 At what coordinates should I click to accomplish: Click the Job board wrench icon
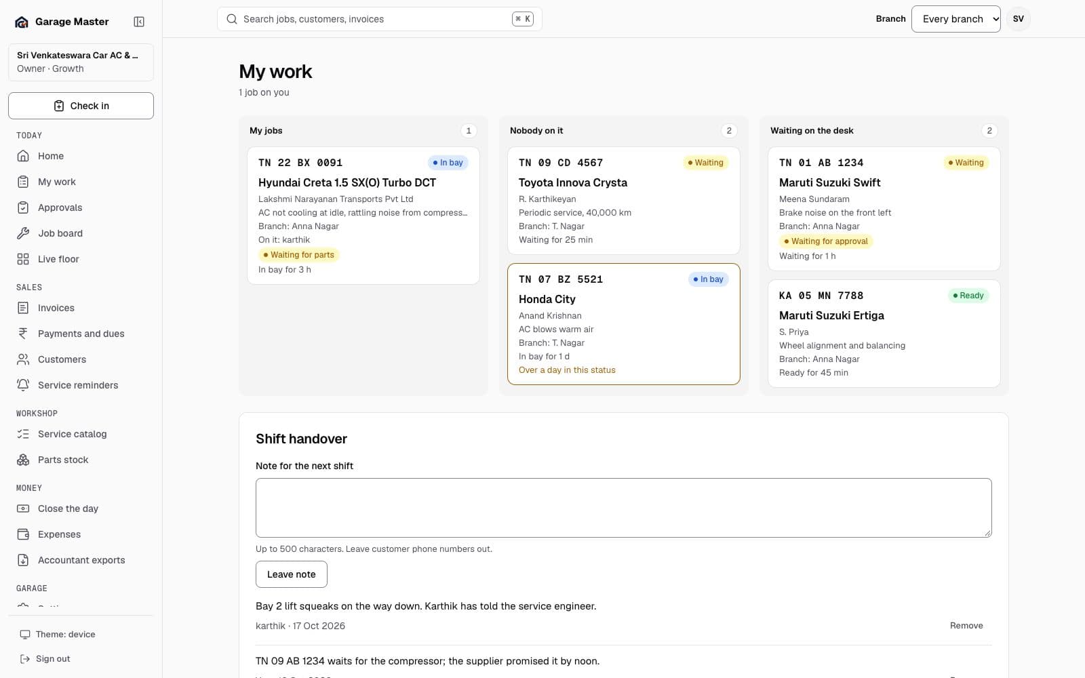(x=23, y=233)
